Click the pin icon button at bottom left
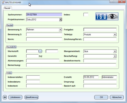This screenshot has height=103, width=127. point(5,97)
